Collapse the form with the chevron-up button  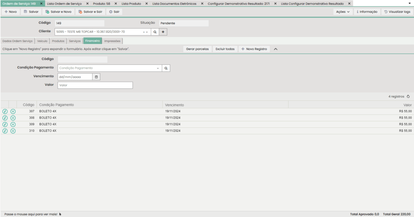point(276,49)
